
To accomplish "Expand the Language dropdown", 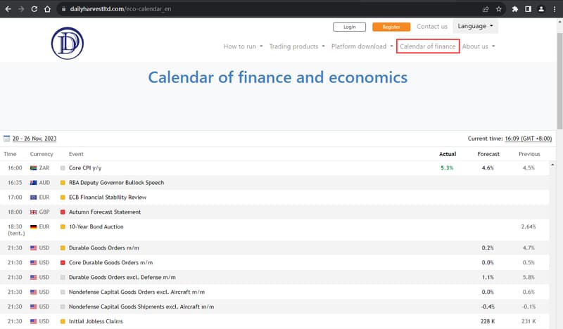I will pos(475,26).
